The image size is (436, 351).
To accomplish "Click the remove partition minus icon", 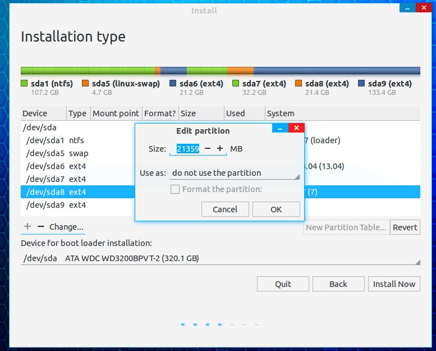I will (40, 227).
